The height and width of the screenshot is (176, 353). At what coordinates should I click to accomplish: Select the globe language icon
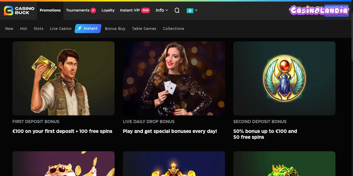pos(190,11)
